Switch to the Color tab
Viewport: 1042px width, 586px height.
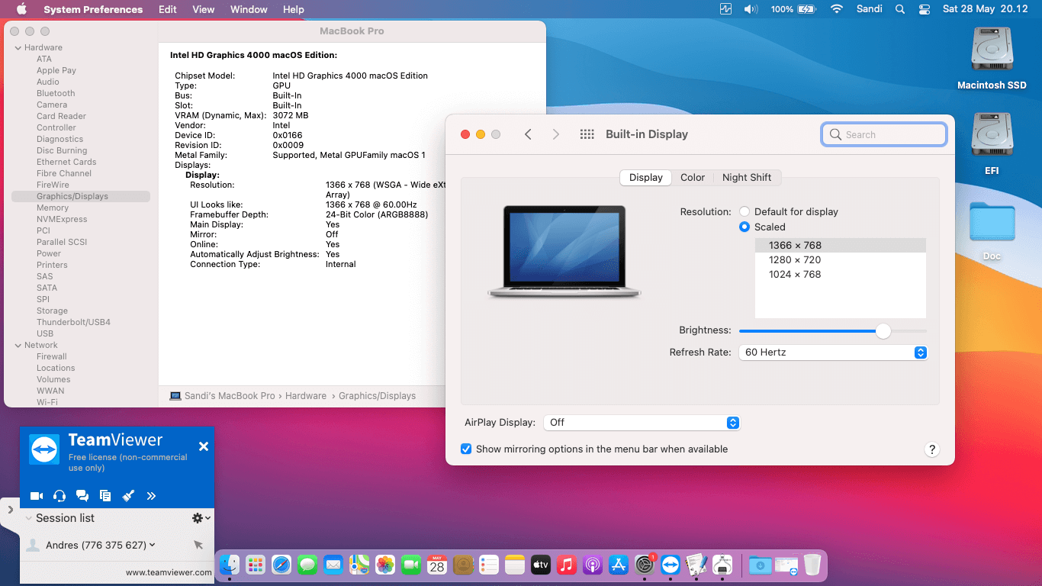pyautogui.click(x=693, y=178)
